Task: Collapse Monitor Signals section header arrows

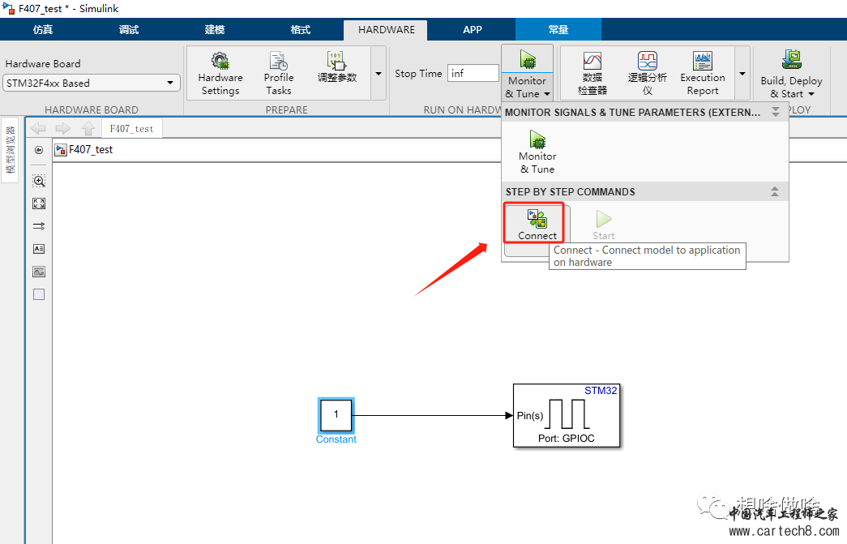Action: [776, 112]
